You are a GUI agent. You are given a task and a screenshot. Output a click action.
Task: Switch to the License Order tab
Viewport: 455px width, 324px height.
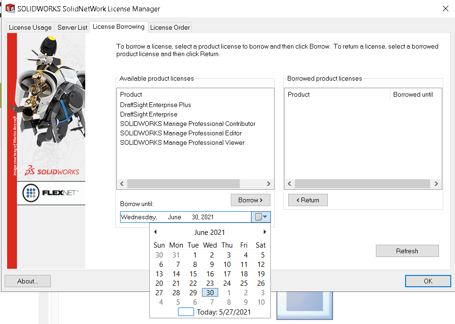[170, 27]
